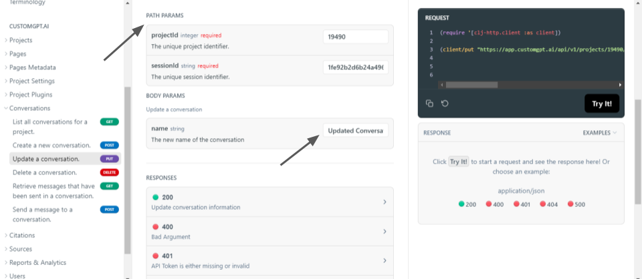Click the code scrollbar left arrow
The image size is (642, 279).
(x=441, y=85)
